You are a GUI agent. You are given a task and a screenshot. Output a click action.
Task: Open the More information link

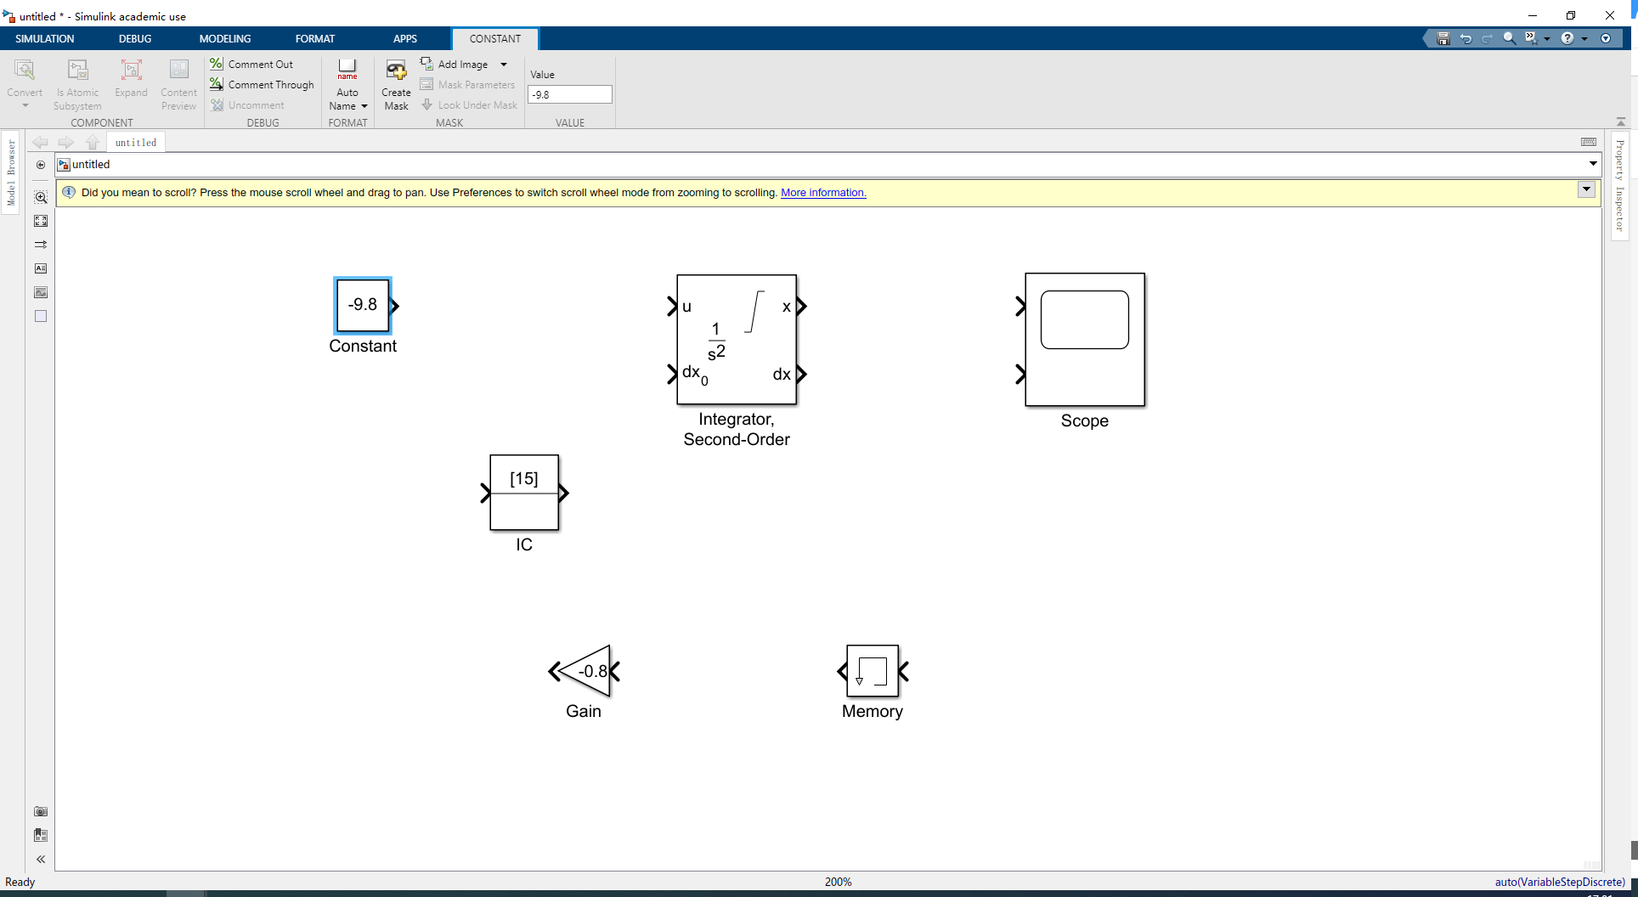tap(823, 193)
